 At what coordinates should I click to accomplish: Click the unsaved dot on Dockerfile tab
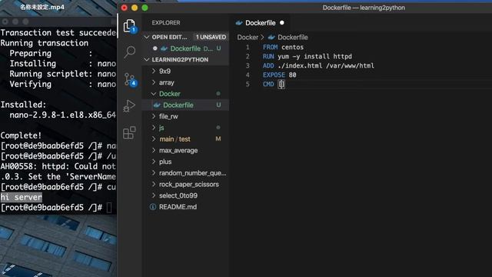coord(282,22)
